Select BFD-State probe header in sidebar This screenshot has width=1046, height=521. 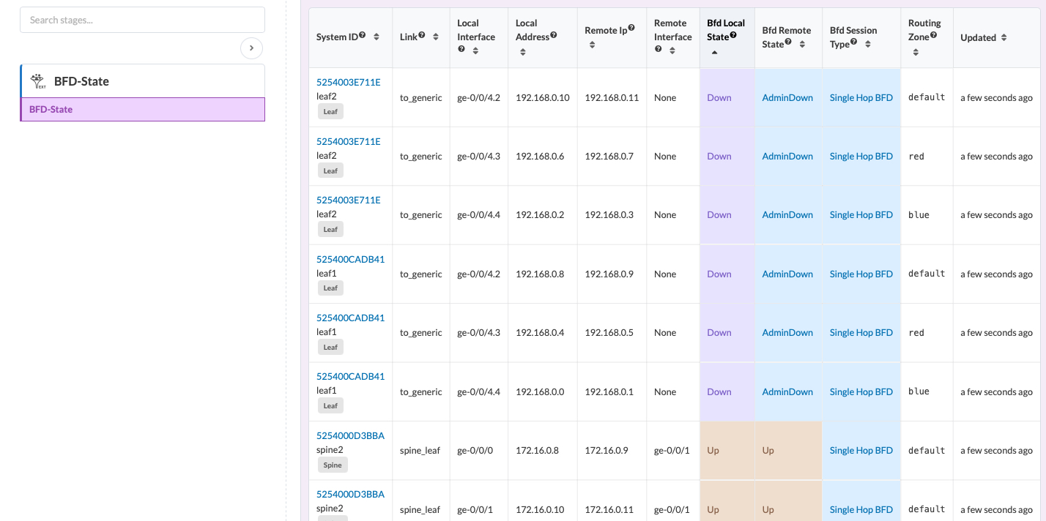(x=143, y=81)
